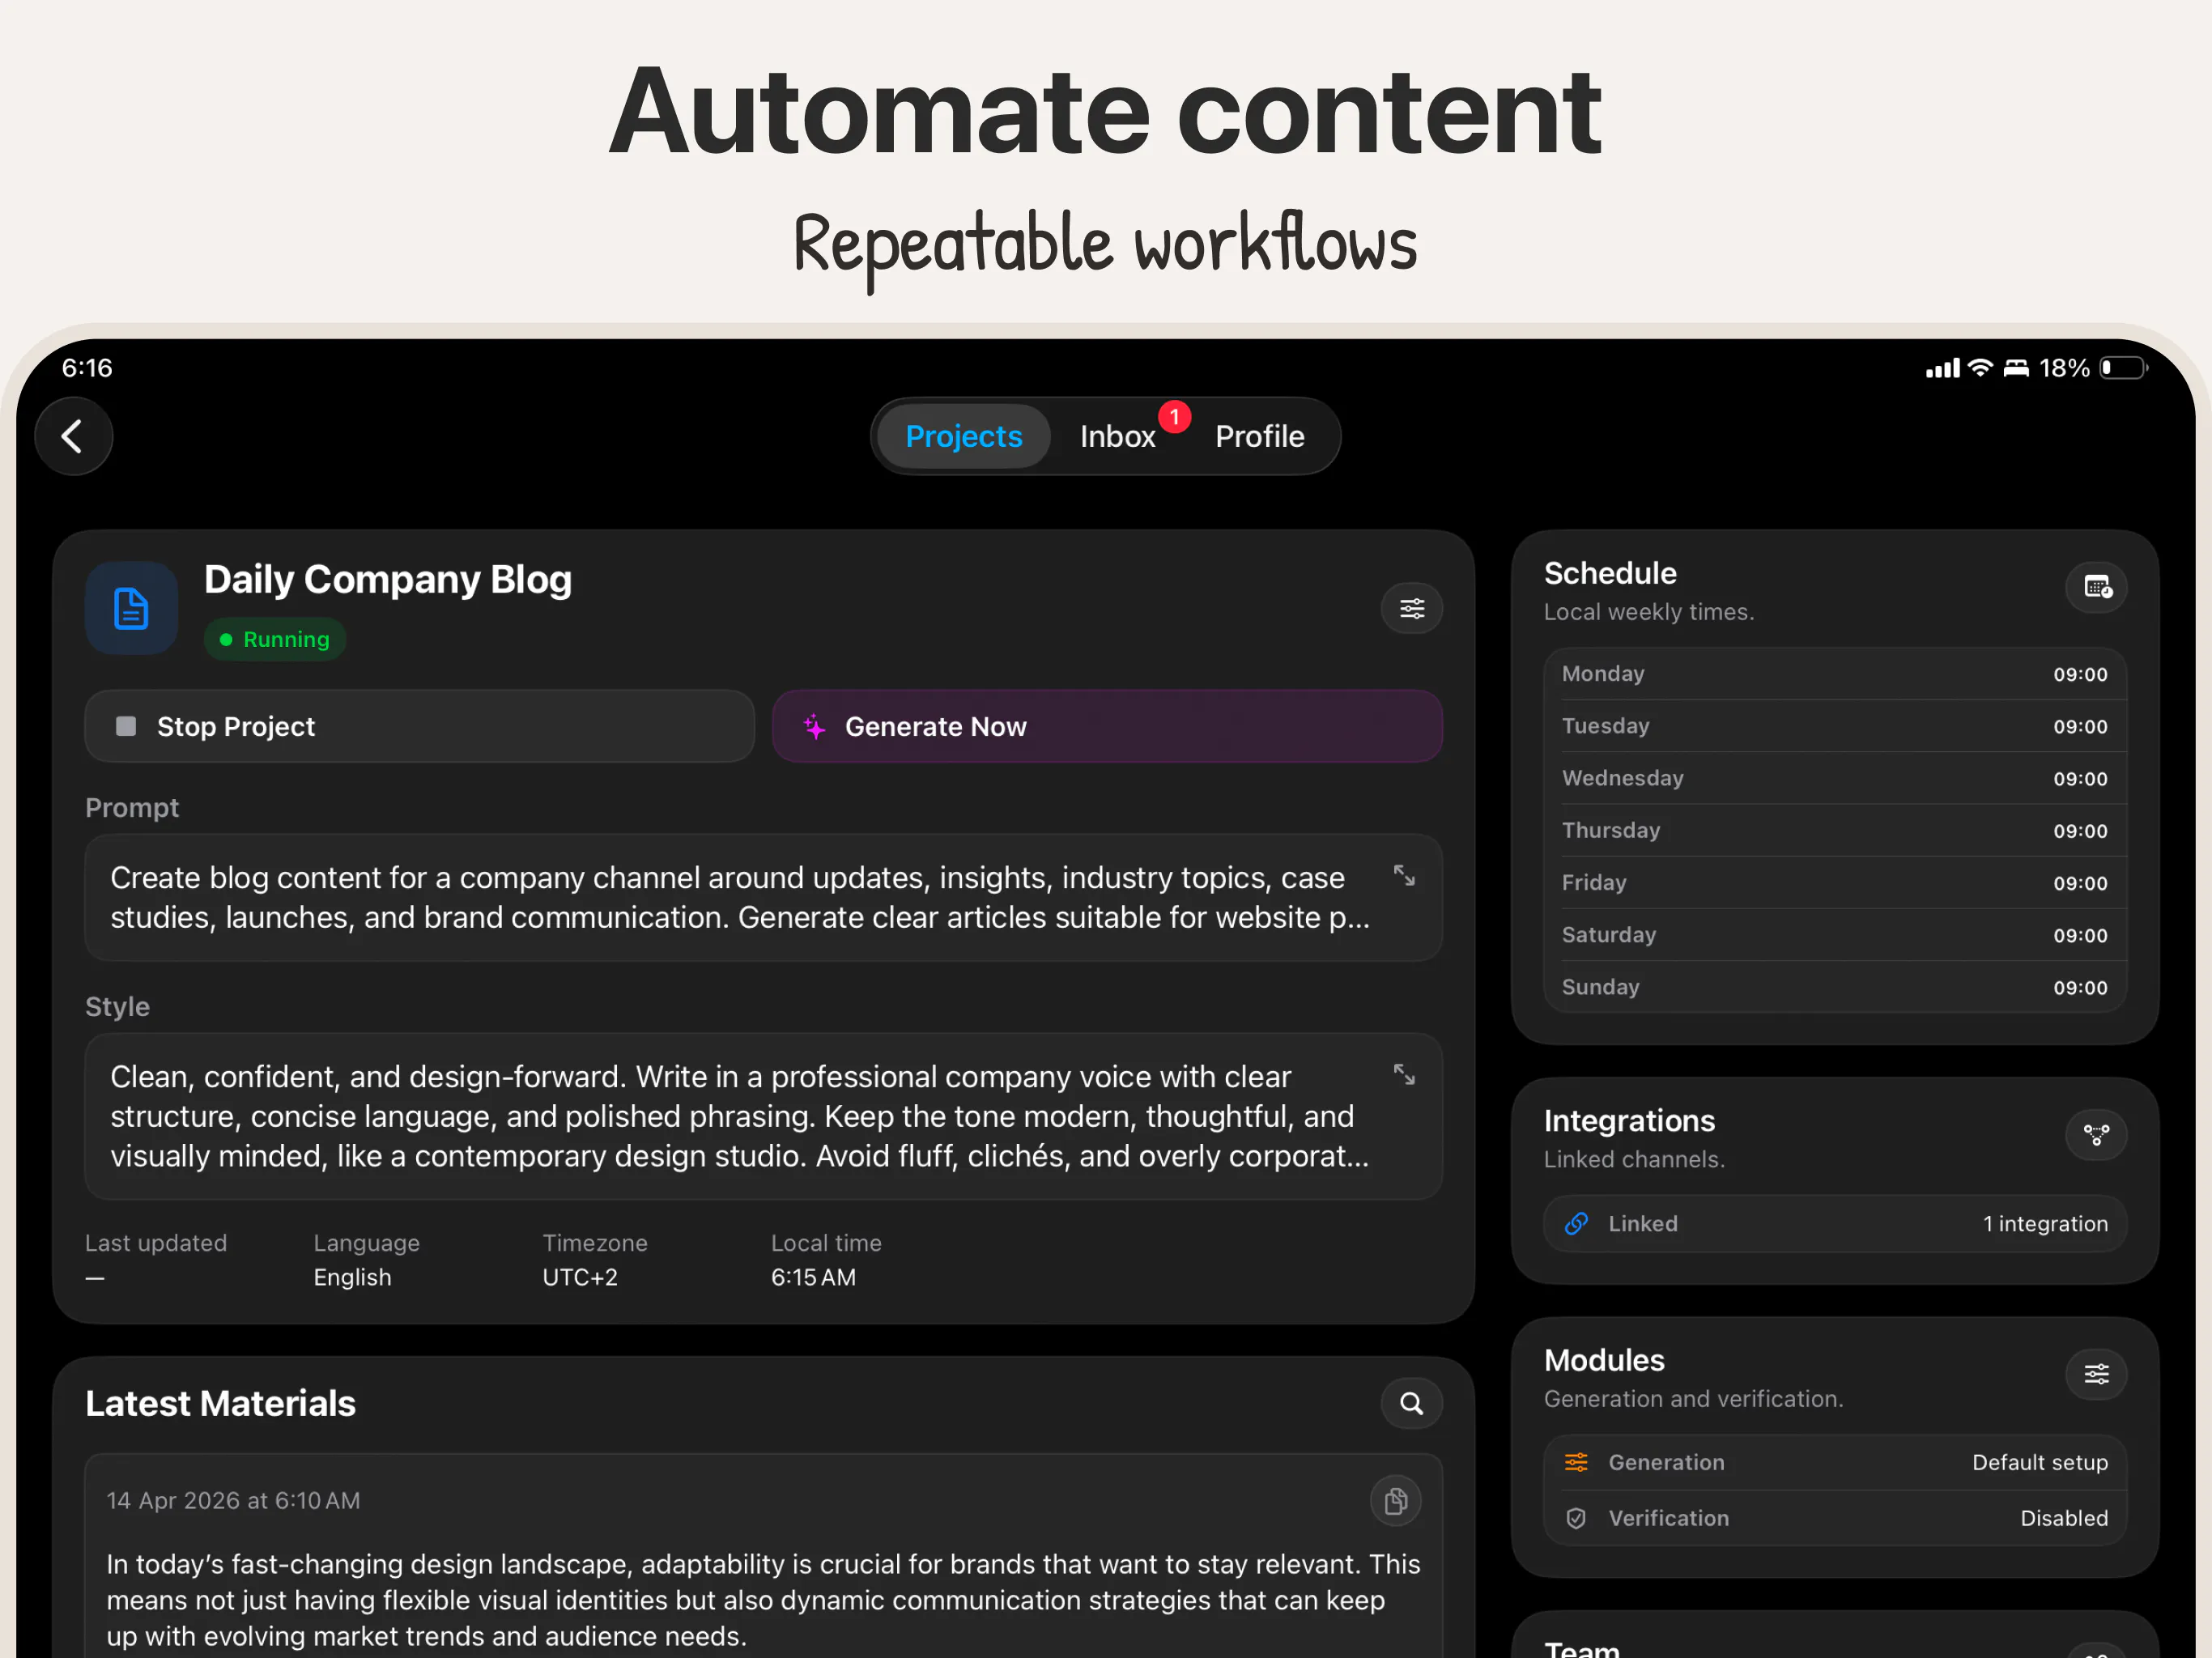Click the blue link icon
The height and width of the screenshot is (1658, 2212).
click(x=1576, y=1223)
